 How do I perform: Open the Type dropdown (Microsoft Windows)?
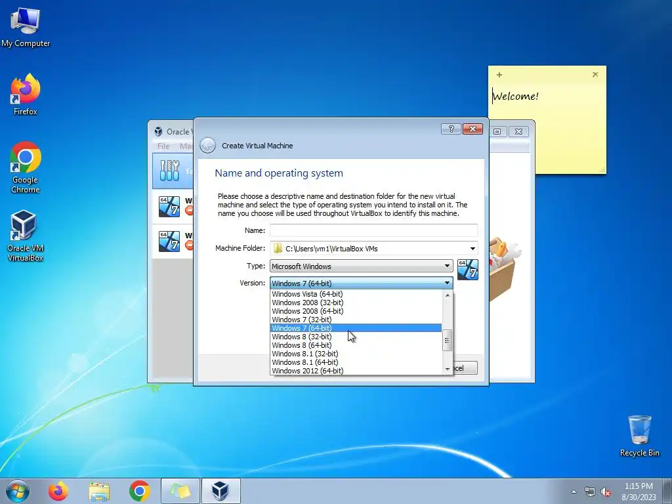362,266
